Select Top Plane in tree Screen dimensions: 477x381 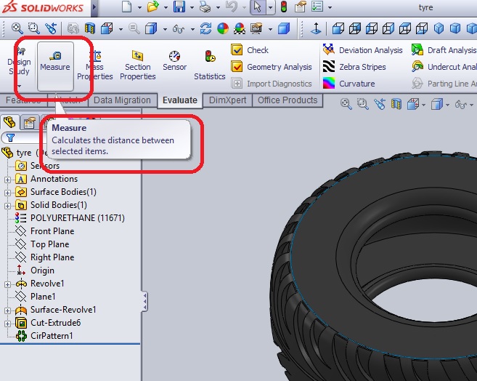[42, 244]
